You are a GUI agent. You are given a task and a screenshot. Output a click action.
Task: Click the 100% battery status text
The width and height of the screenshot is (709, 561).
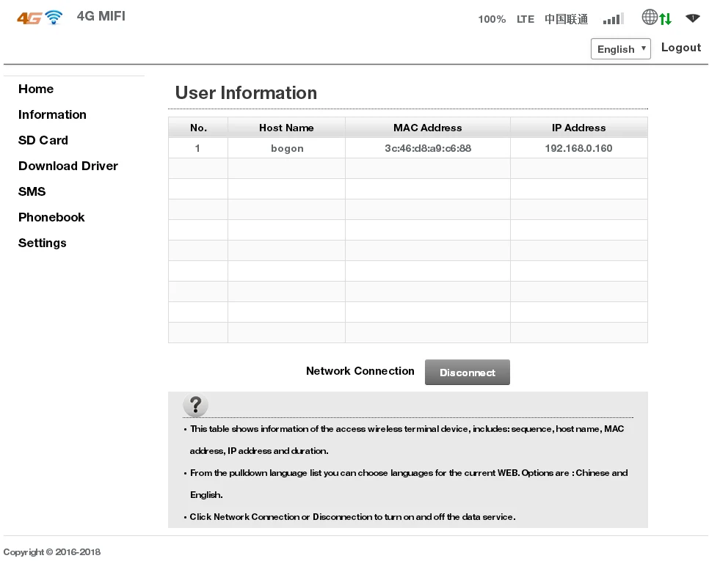point(492,19)
